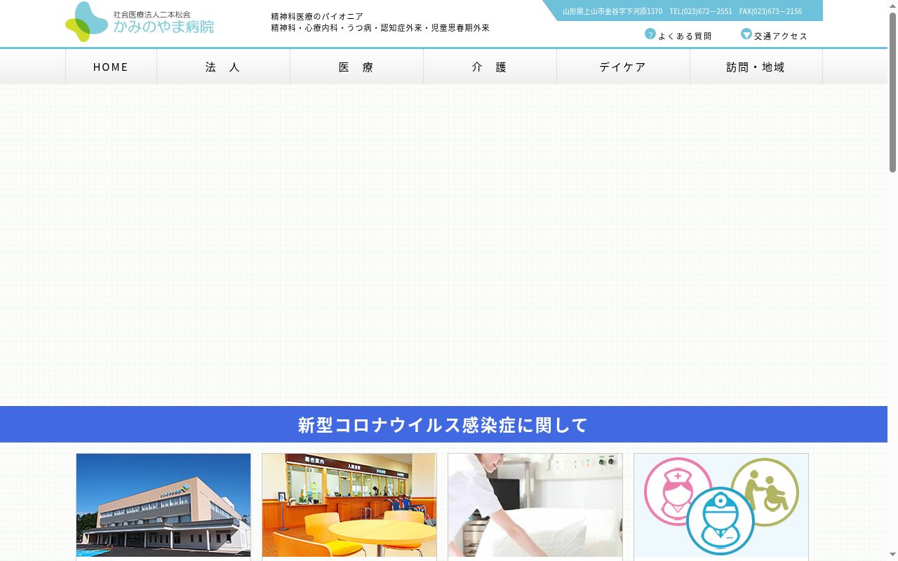Open the tile with three circular staff icons
Viewport: 898px width, 561px height.
point(721,505)
